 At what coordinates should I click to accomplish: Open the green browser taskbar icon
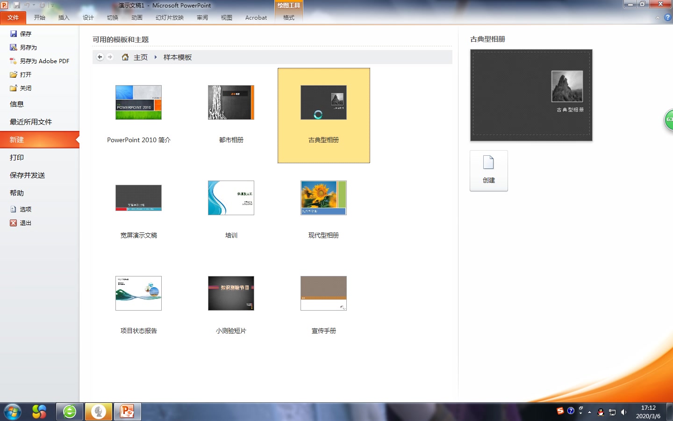(x=70, y=412)
